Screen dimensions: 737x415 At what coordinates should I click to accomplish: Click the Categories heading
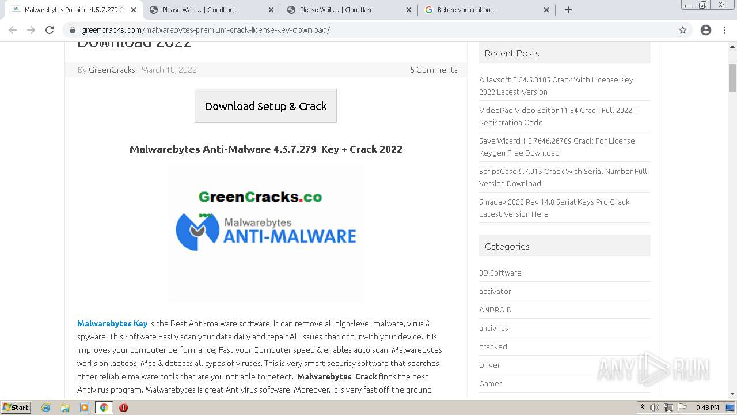point(507,246)
